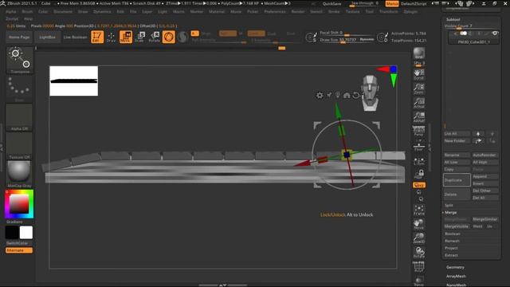Click the BPR render icon
The image size is (510, 287).
[x=418, y=53]
